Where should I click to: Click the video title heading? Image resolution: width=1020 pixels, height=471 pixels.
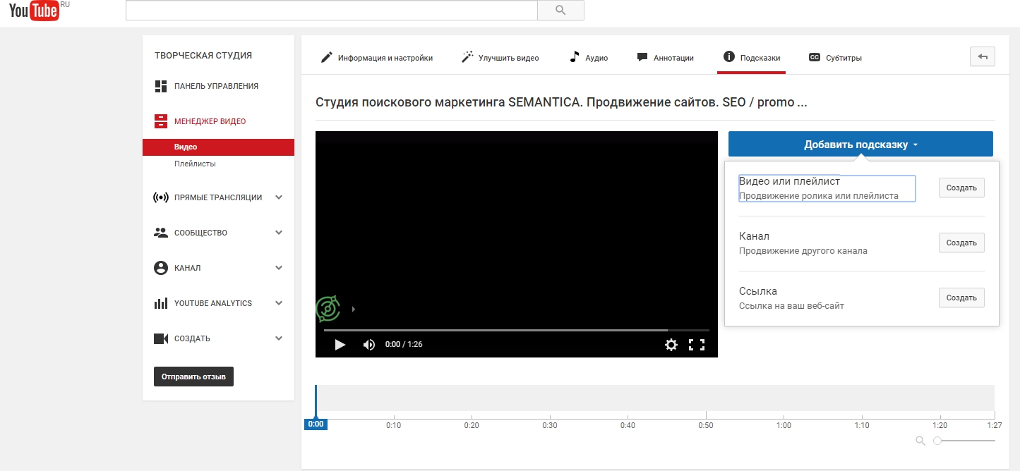(x=561, y=102)
